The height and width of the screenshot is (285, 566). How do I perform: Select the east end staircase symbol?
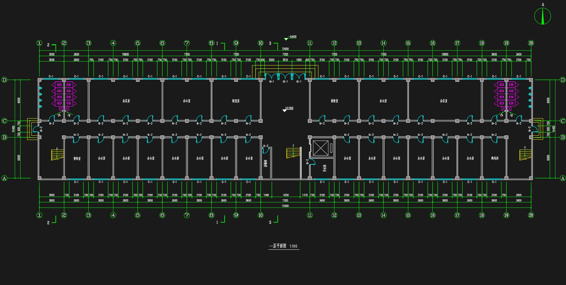pyautogui.click(x=525, y=155)
